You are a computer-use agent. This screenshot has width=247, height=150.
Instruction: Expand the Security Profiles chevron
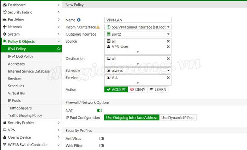point(59,123)
